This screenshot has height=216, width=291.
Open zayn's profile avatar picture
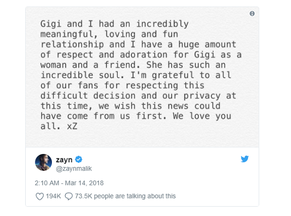[43, 162]
